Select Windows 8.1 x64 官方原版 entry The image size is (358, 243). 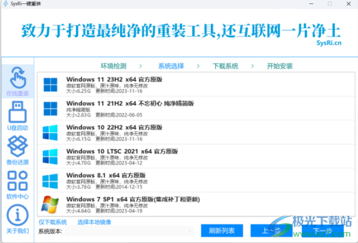196,180
